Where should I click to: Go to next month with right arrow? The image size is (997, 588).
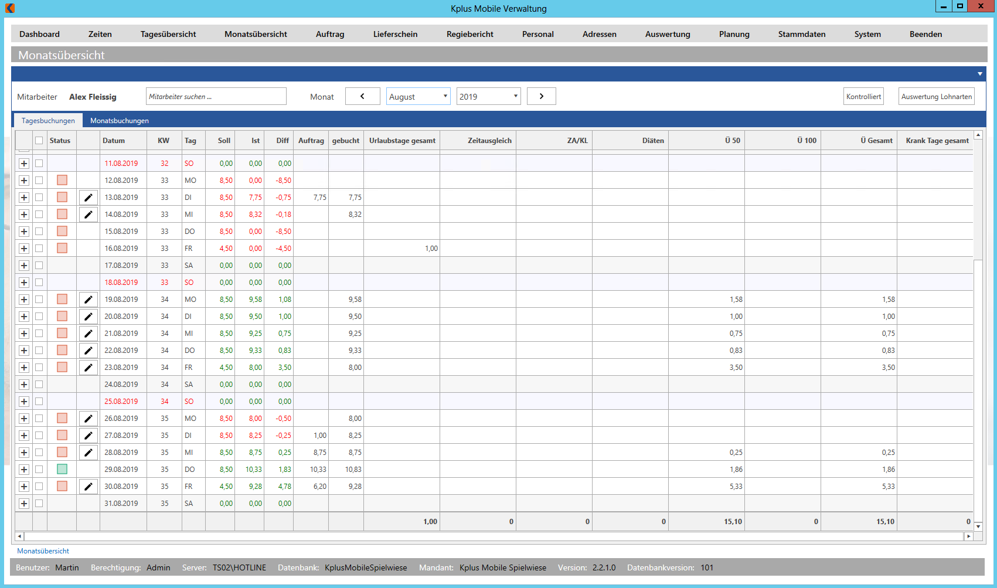(x=542, y=96)
